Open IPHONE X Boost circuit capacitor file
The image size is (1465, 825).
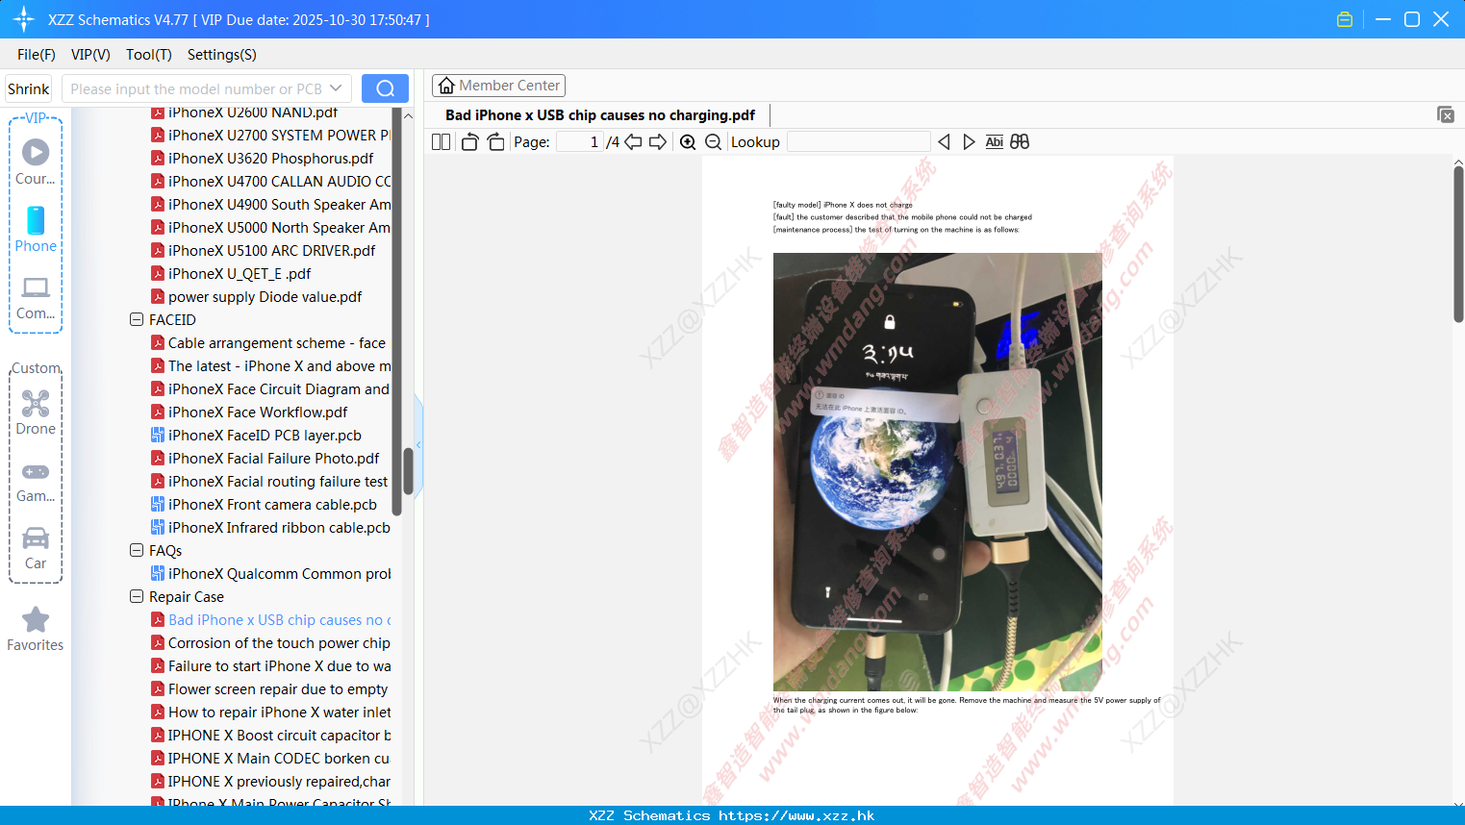(271, 736)
